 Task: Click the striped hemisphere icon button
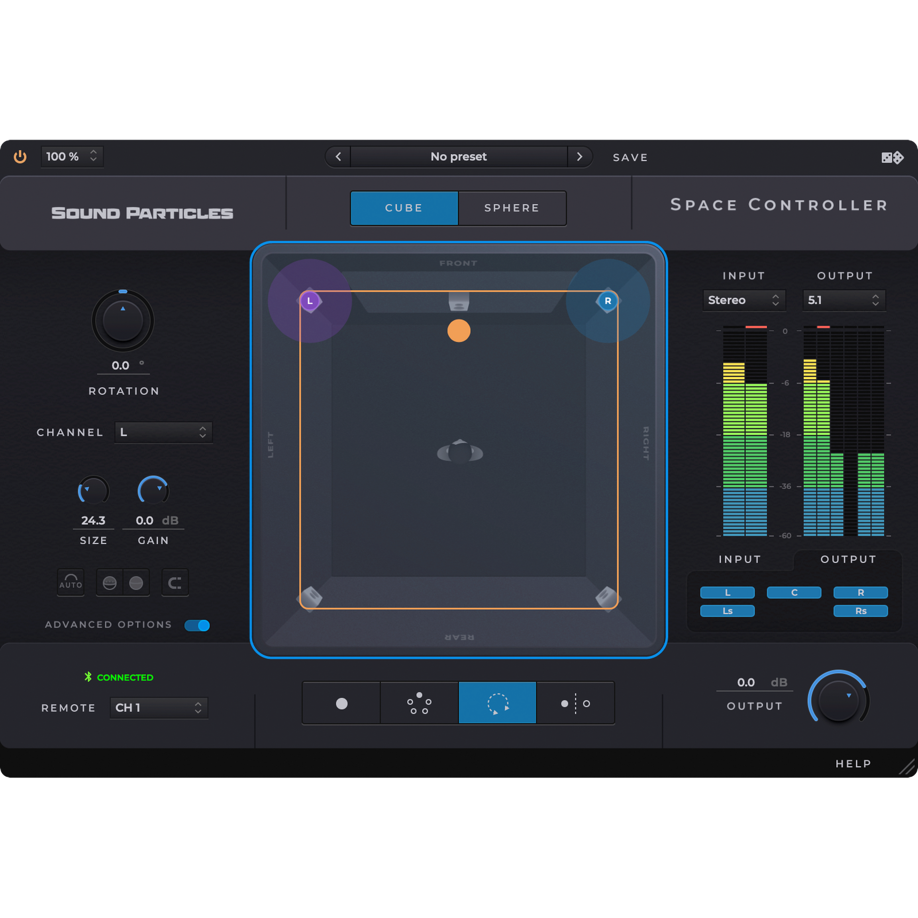click(110, 583)
